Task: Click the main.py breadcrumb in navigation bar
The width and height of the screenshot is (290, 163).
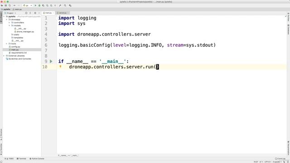Action: click(17, 9)
